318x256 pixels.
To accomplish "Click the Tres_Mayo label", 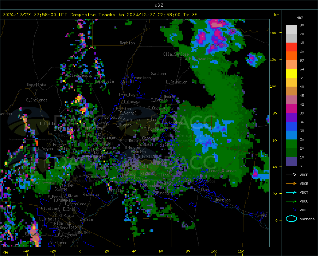I will click(128, 95).
